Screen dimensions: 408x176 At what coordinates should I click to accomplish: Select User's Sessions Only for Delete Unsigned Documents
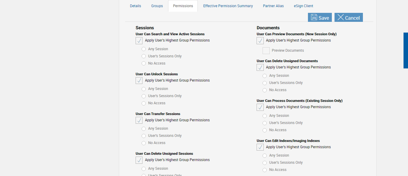click(x=265, y=83)
